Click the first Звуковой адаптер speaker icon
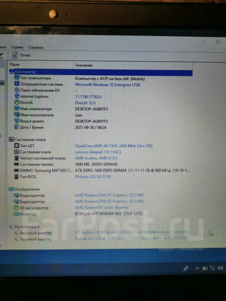 16,233
